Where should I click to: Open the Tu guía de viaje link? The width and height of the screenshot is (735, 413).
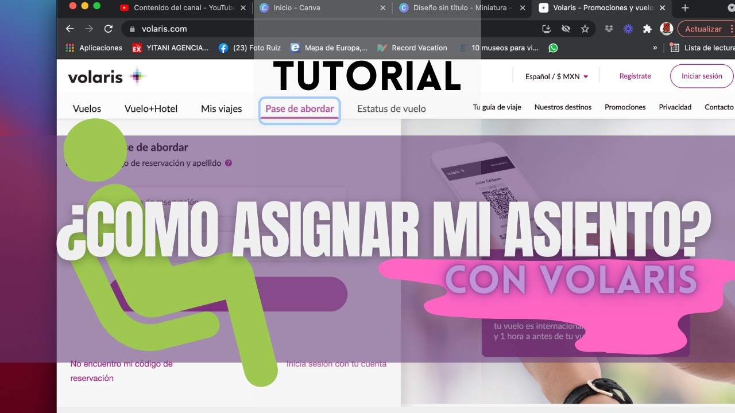pos(497,107)
